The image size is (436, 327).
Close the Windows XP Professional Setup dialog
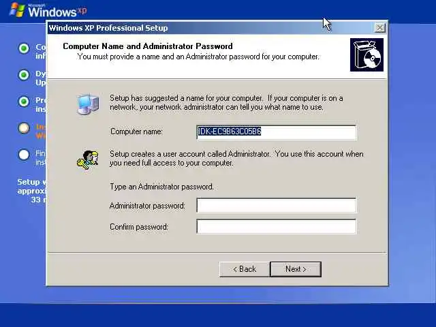point(380,28)
